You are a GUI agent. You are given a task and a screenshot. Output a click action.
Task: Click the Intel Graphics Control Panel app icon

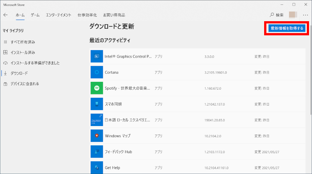97,56
